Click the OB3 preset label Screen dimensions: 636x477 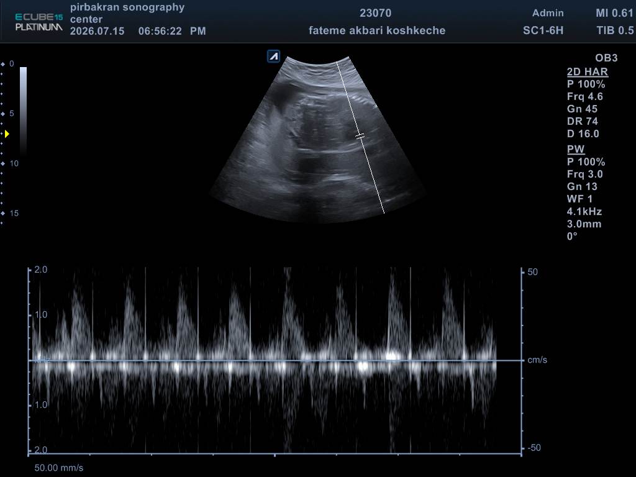[606, 58]
